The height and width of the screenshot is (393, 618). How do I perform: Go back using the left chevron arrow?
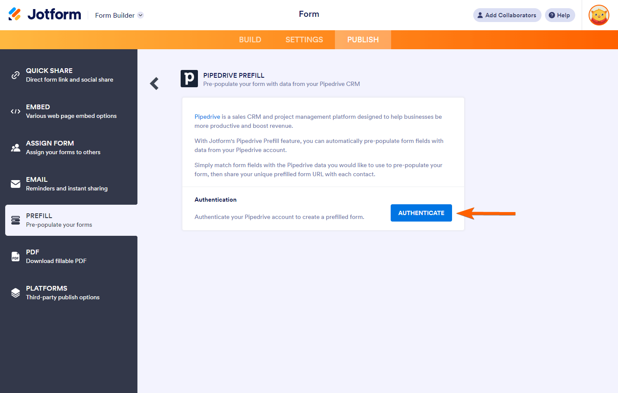pos(154,83)
